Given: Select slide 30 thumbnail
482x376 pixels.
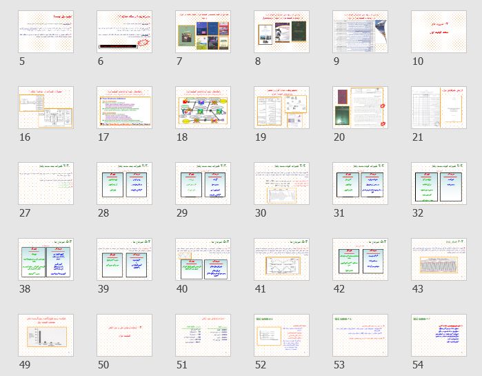Looking at the screenshot, I should (x=281, y=184).
